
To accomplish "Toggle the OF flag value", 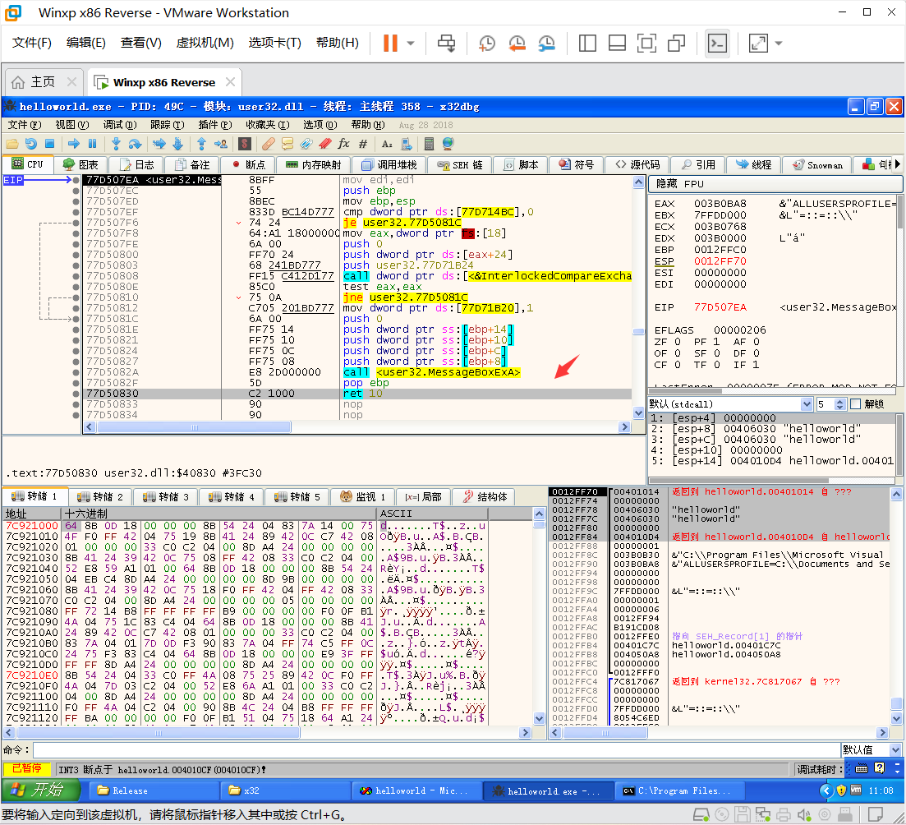I will tap(678, 353).
